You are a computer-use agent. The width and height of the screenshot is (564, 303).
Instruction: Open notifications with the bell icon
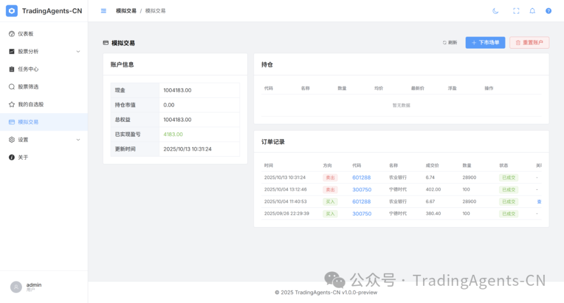click(x=532, y=11)
